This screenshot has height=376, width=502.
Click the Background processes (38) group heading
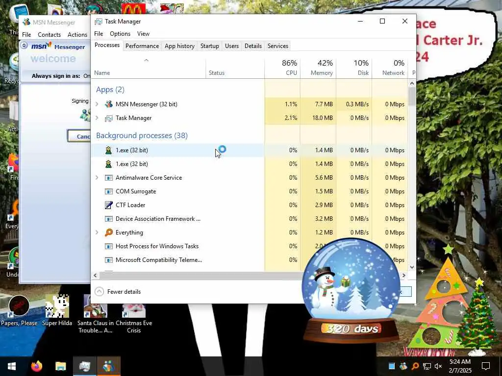point(142,136)
